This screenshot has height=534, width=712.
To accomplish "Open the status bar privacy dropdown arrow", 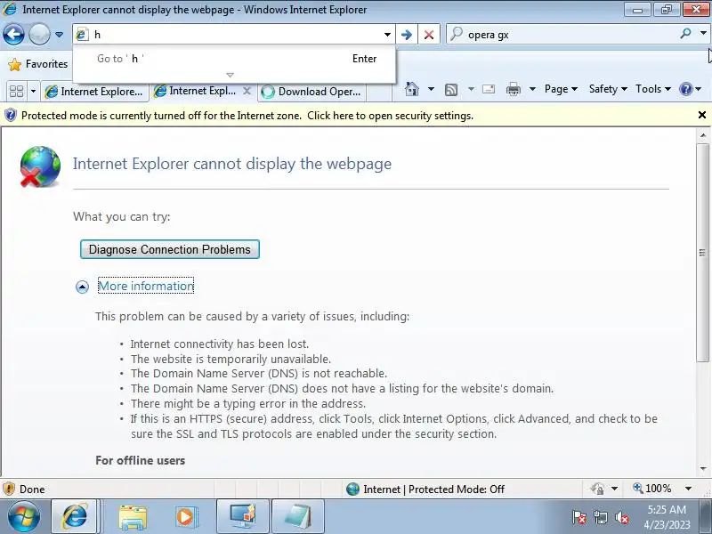I will [614, 489].
